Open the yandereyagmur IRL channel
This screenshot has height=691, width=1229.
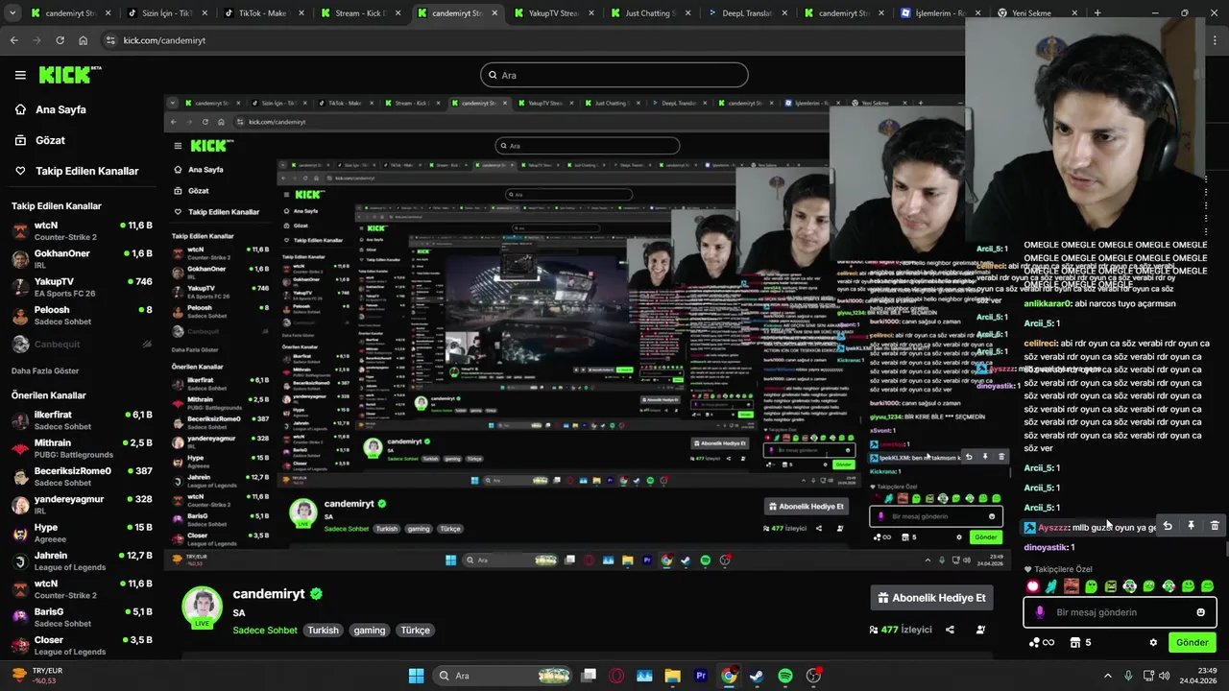82,505
